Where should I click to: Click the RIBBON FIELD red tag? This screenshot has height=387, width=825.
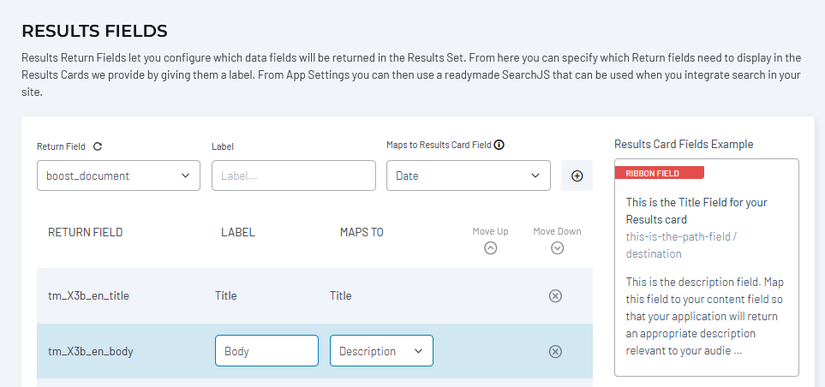(x=660, y=173)
